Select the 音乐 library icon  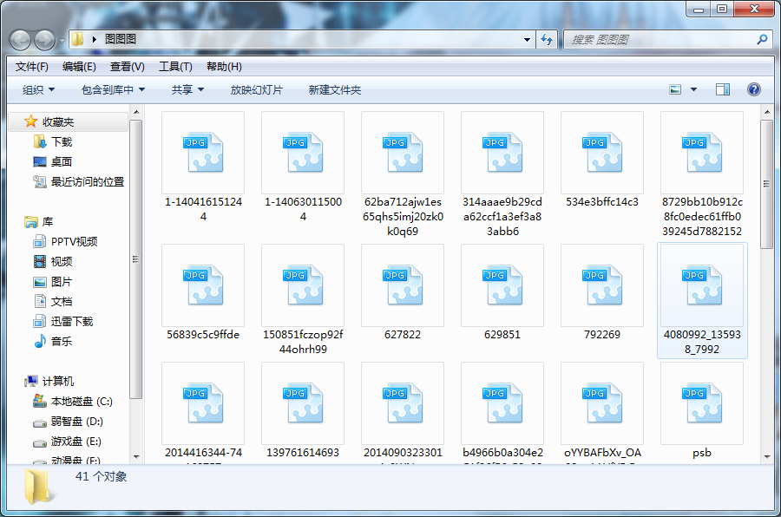pyautogui.click(x=40, y=341)
